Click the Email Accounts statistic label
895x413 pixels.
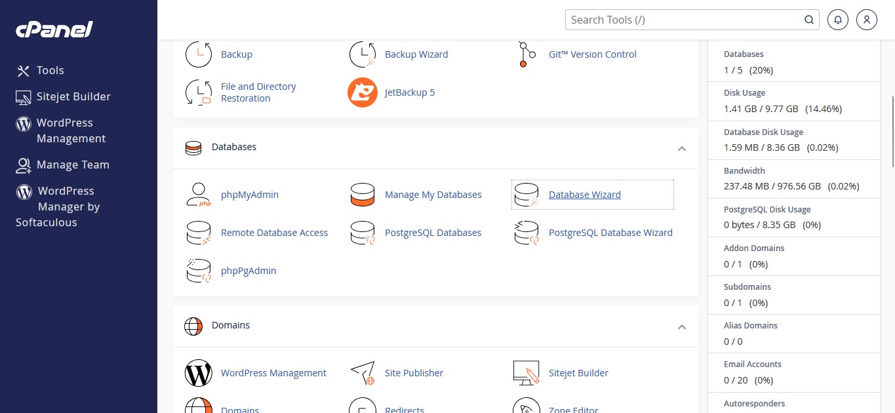point(753,364)
